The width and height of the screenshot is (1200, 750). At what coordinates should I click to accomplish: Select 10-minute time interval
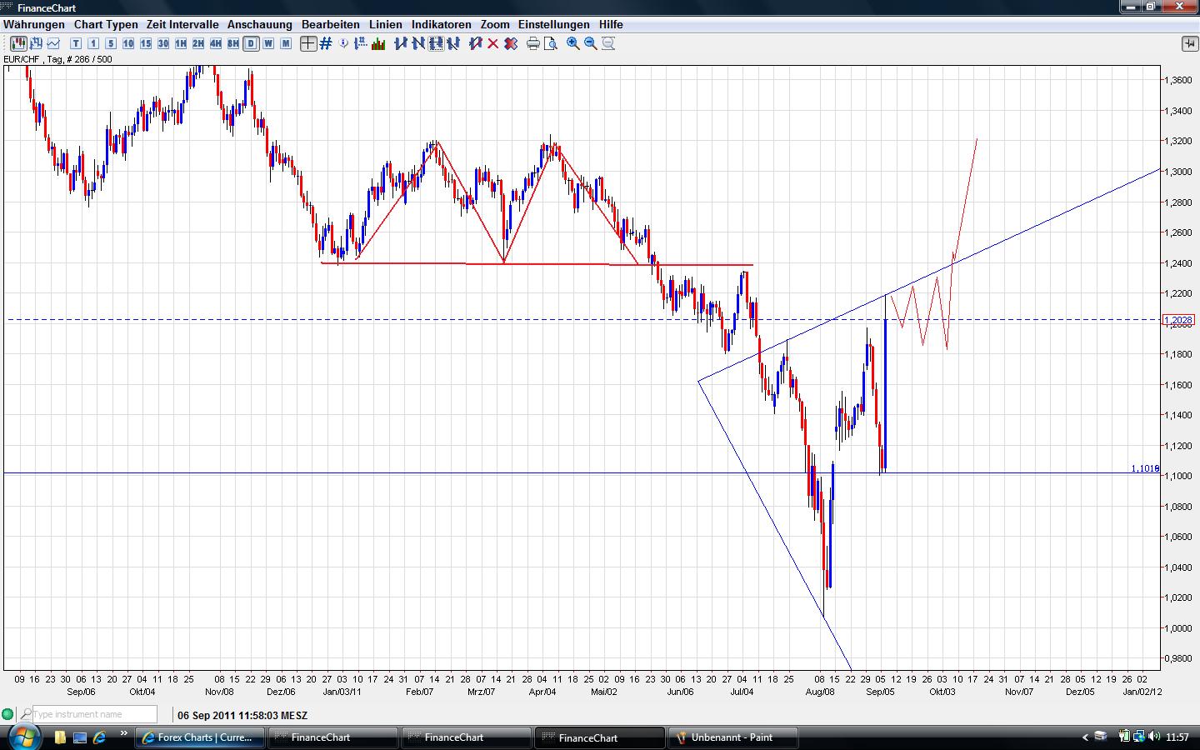pyautogui.click(x=128, y=43)
